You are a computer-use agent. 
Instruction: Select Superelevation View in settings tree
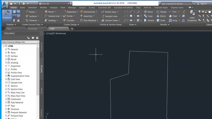[20, 76]
